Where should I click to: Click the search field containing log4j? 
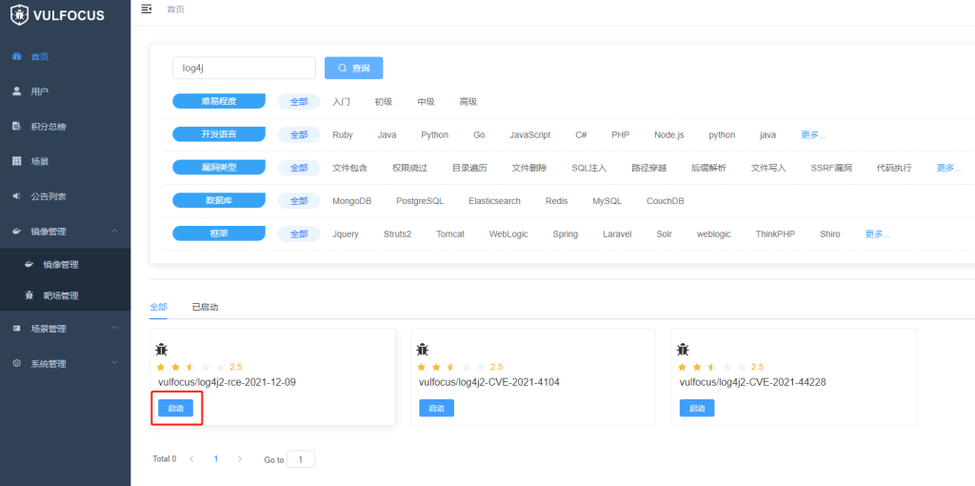click(x=245, y=68)
